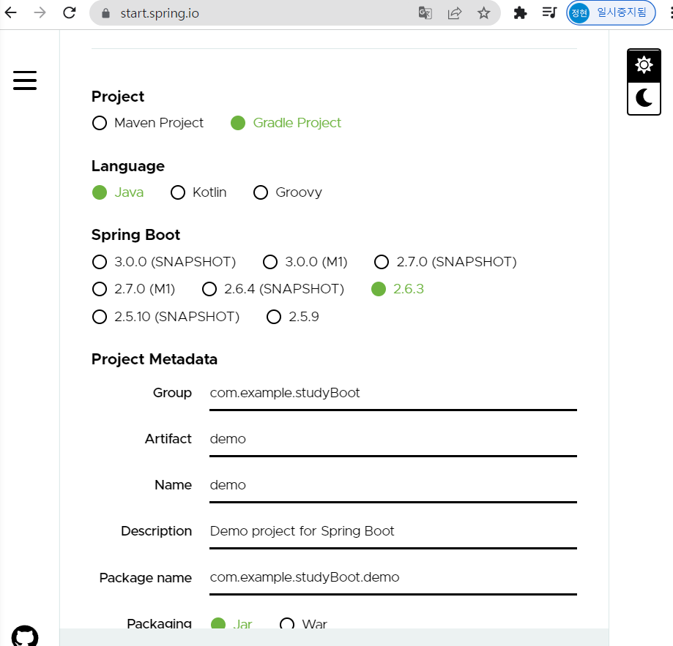Click the Description field label
The width and height of the screenshot is (673, 646).
[x=156, y=531]
